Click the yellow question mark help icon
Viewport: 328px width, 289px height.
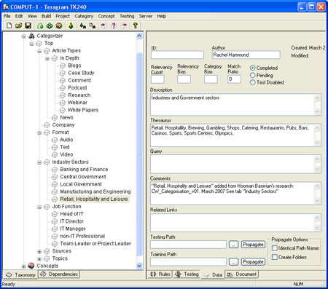[x=135, y=25]
